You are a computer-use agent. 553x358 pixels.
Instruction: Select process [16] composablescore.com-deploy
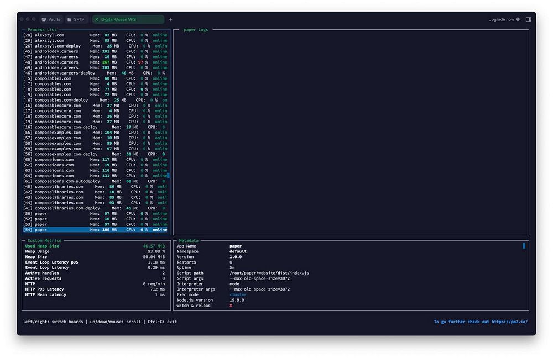(x=95, y=127)
